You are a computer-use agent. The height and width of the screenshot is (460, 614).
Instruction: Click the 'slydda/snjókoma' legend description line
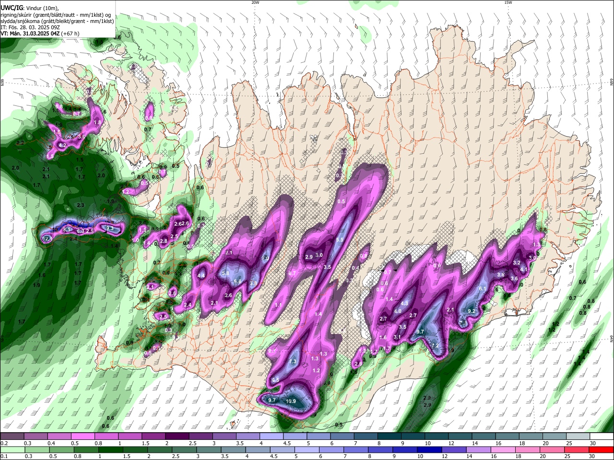pos(57,21)
